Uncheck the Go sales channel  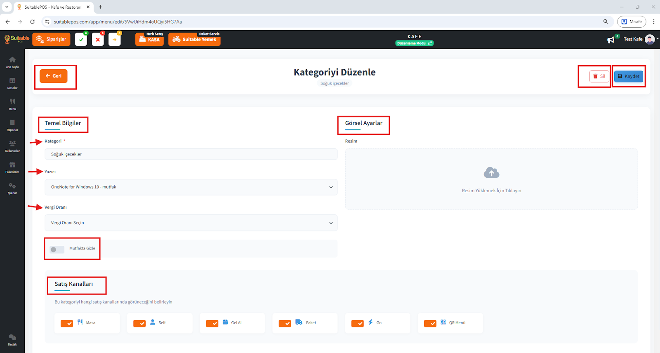(357, 324)
